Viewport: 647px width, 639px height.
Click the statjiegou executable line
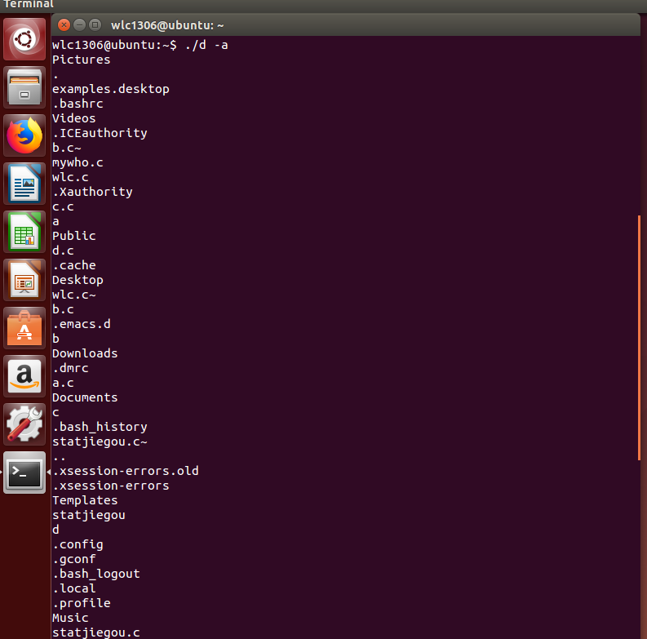(89, 515)
